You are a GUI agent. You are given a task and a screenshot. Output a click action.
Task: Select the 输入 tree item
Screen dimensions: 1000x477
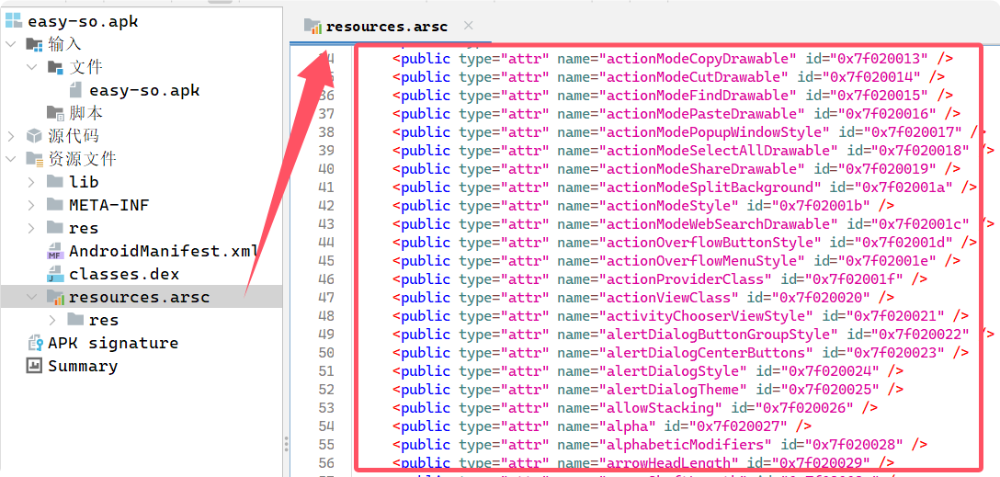(64, 44)
